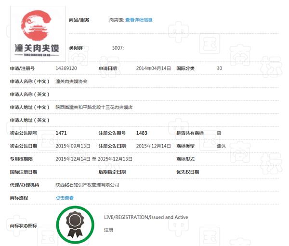Select trademark type value 集体
Viewport: 289px width, 246px height.
[221, 146]
